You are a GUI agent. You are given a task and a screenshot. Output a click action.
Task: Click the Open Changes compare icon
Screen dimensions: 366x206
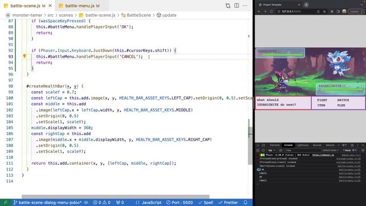click(x=228, y=6)
